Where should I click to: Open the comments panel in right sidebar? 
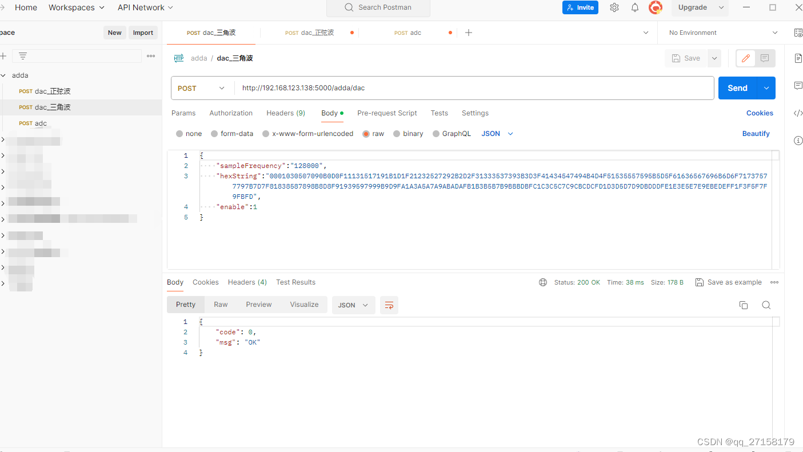click(798, 86)
